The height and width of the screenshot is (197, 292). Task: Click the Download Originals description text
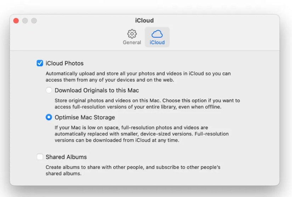147,104
